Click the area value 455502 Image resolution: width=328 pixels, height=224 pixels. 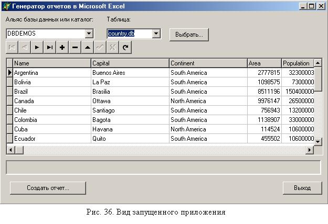[x=264, y=138]
